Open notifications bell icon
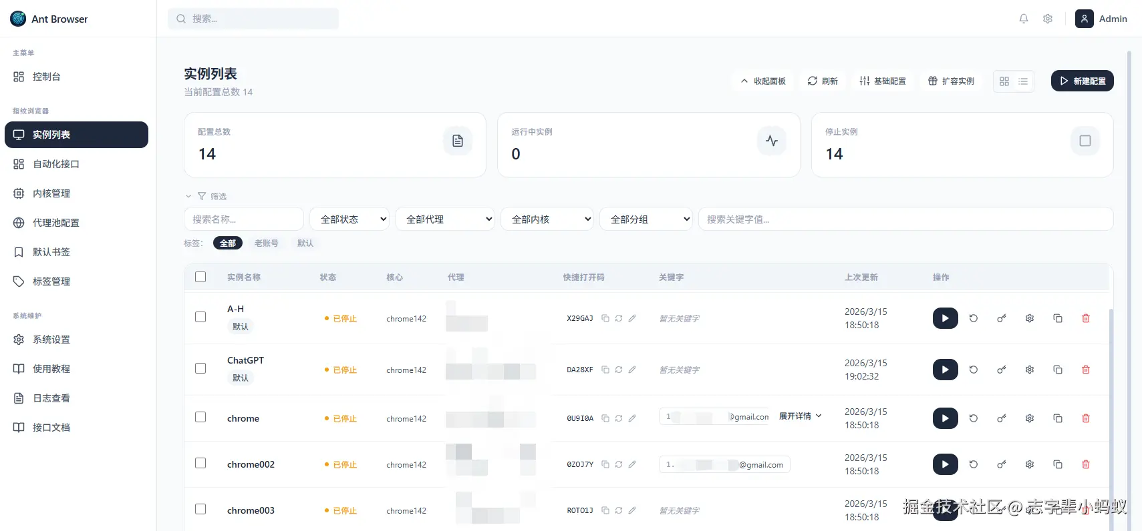Screen dimensions: 1142x531 point(1024,19)
